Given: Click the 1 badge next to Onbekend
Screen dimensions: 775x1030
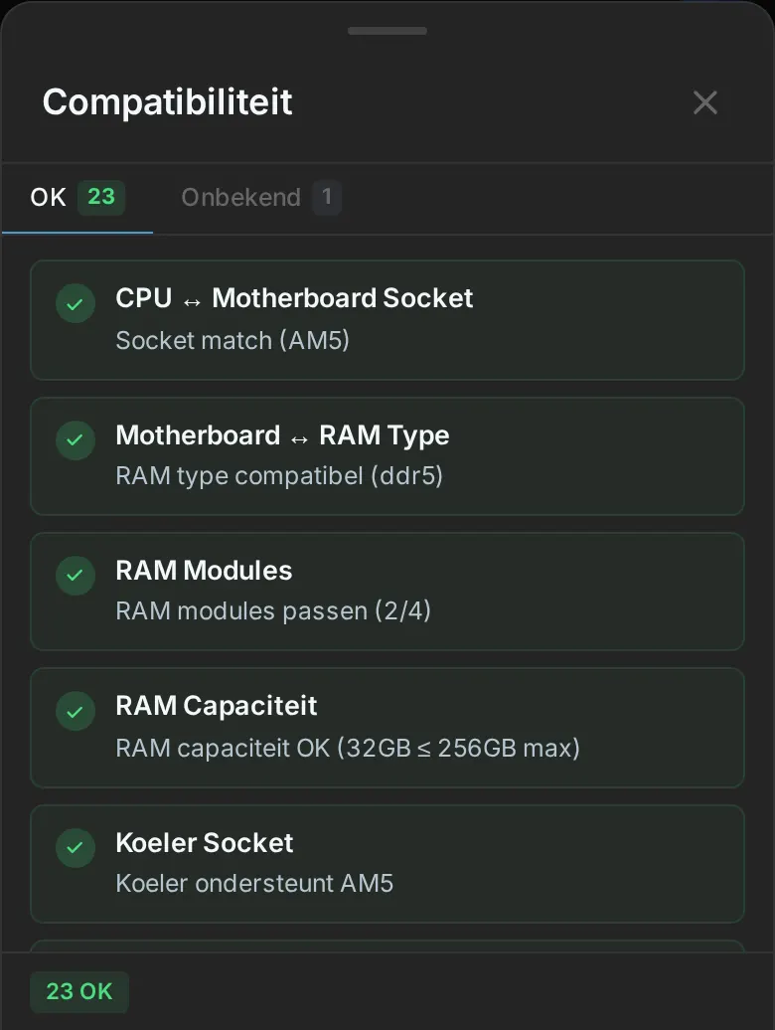Looking at the screenshot, I should click(327, 197).
